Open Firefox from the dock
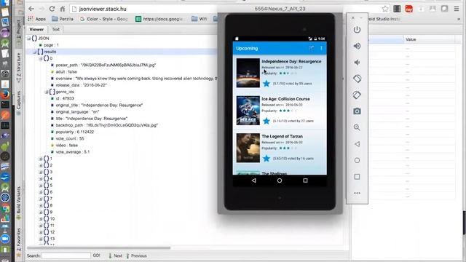The image size is (466, 262). pyautogui.click(x=5, y=95)
